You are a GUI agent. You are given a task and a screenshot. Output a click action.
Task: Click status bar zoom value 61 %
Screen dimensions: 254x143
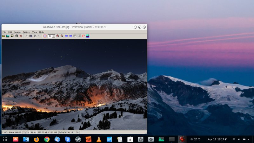pyautogui.click(x=33, y=132)
